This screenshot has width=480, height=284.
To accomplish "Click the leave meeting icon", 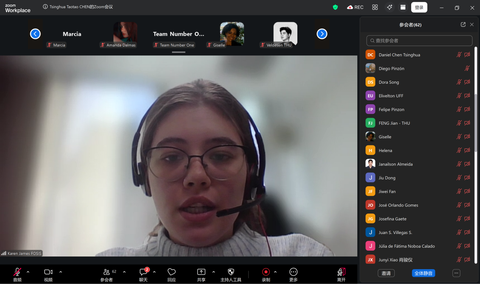I will pos(341,272).
